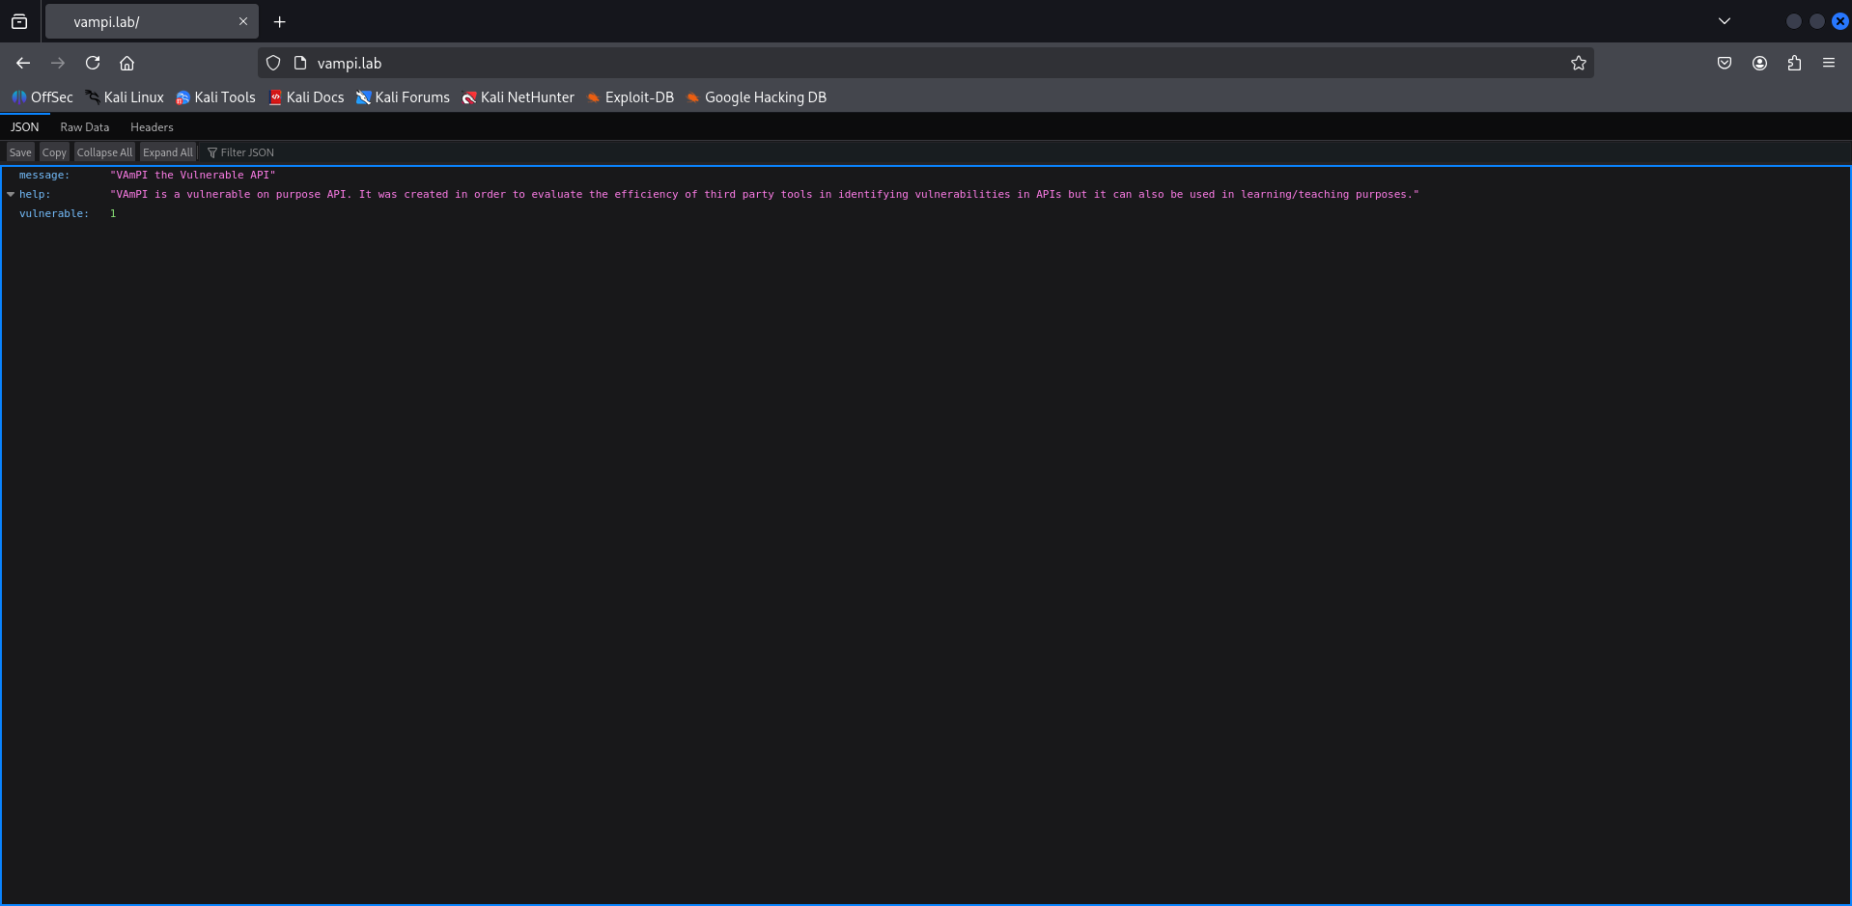Screen dimensions: 1852x906
Task: Open the tracking protection shield icon
Action: tap(273, 63)
